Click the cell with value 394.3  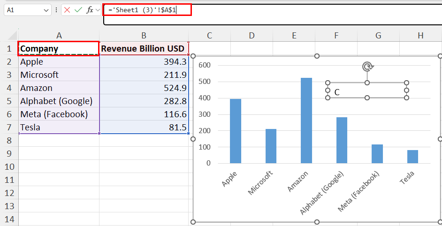click(144, 62)
